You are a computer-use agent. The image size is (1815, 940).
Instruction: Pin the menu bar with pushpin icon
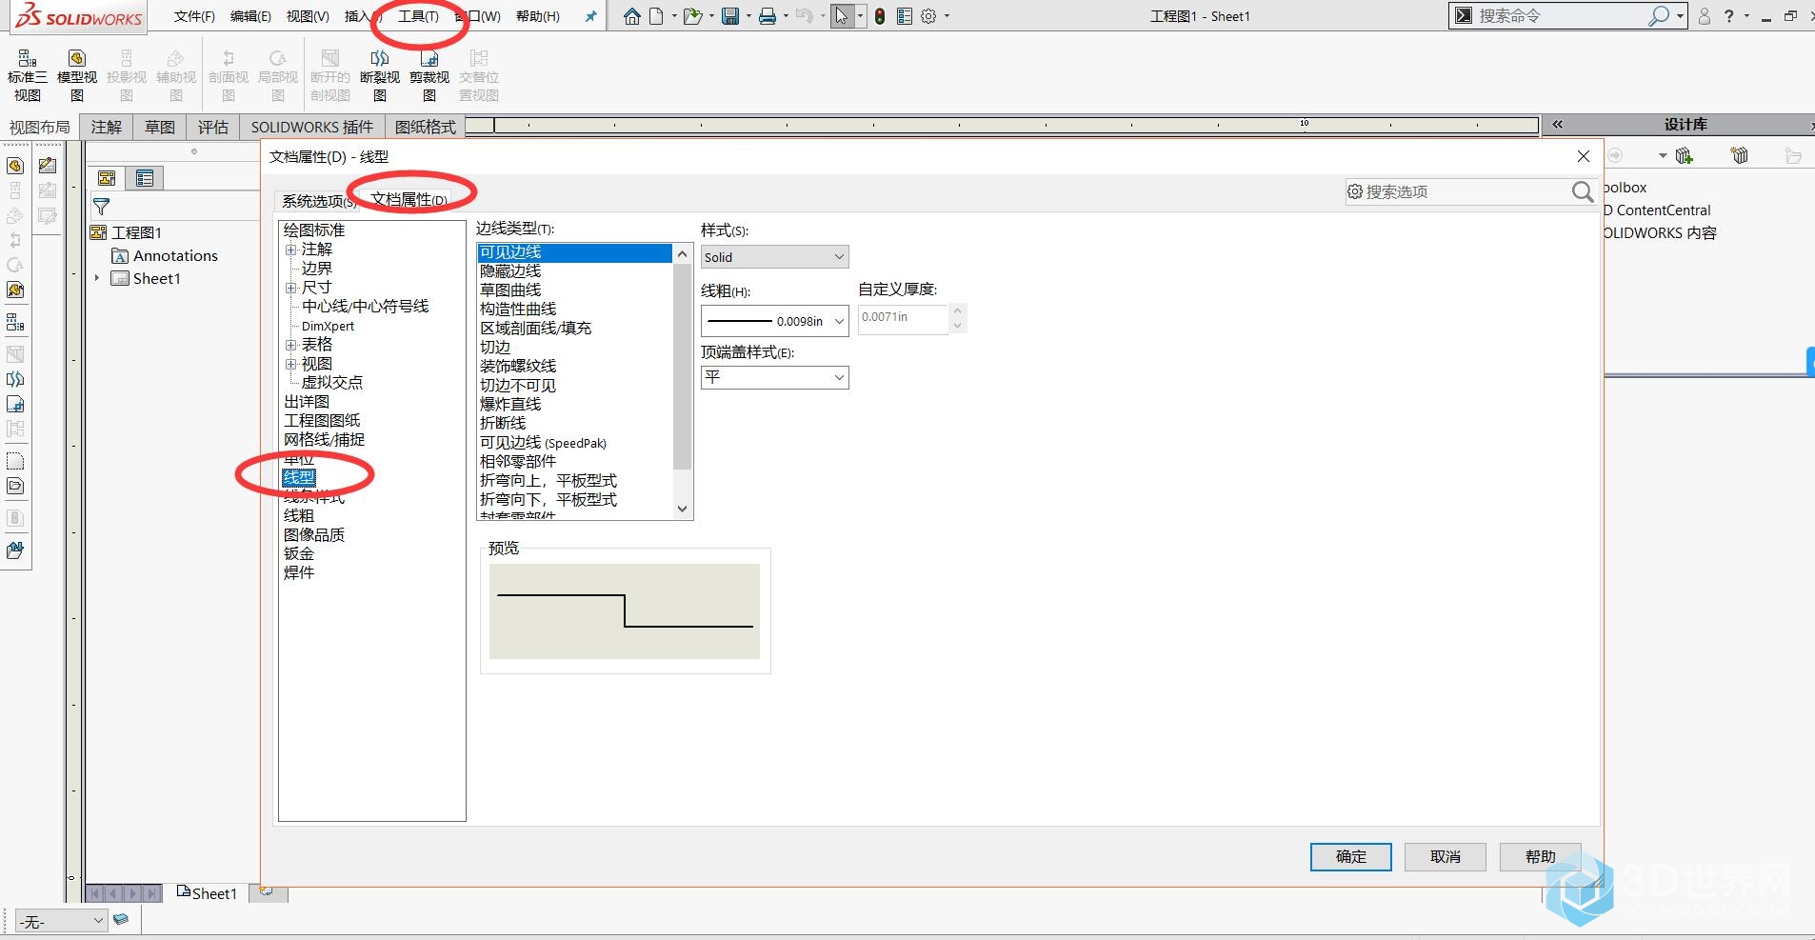pyautogui.click(x=590, y=16)
